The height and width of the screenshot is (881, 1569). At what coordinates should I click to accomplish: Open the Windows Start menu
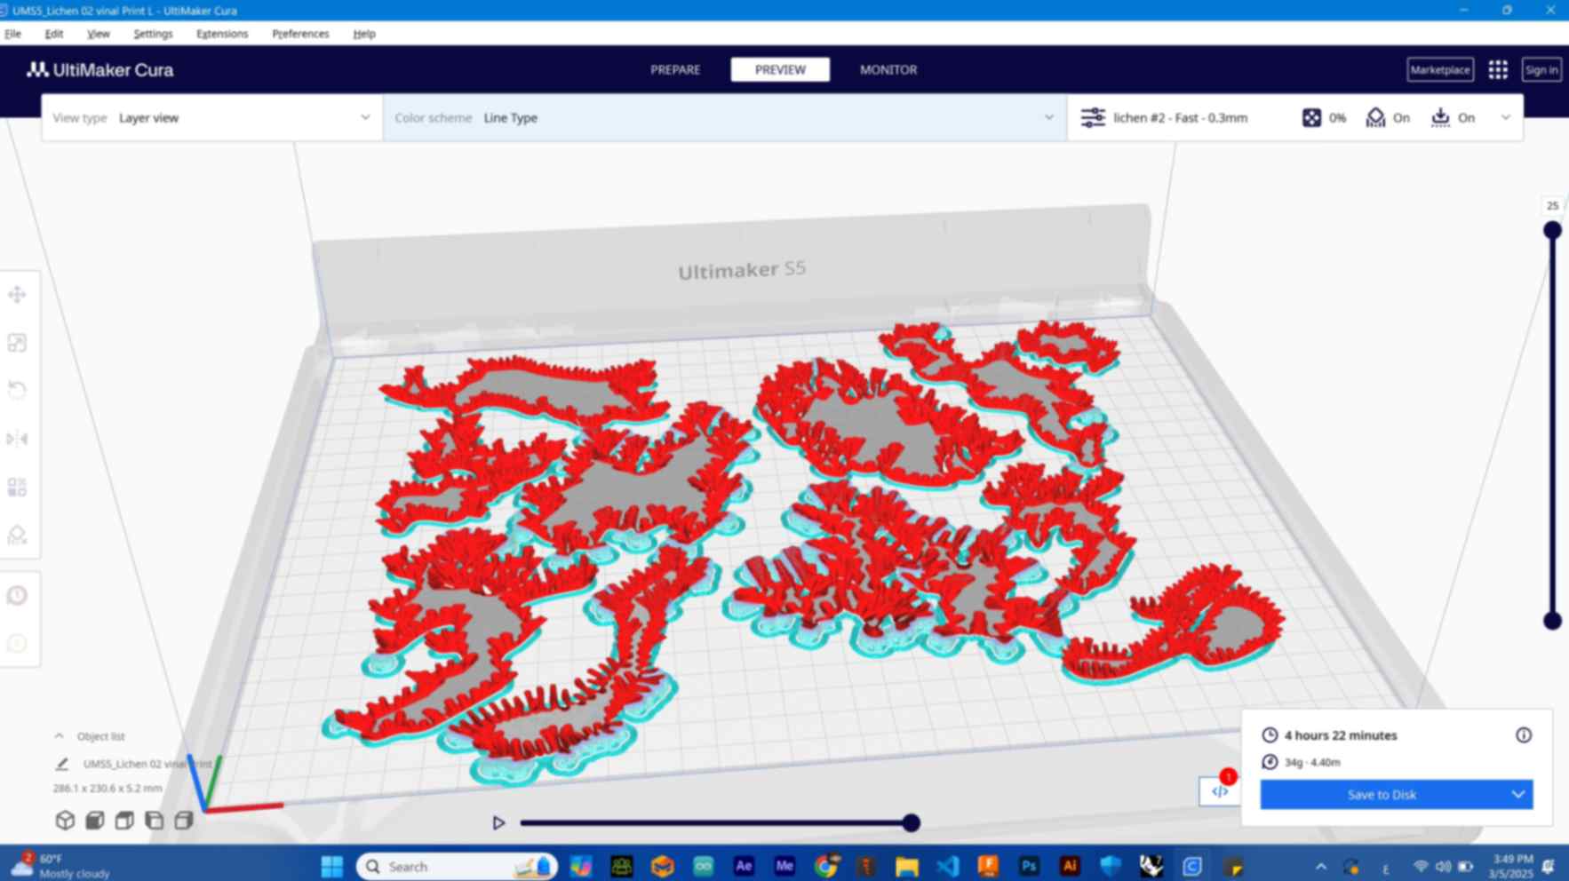click(332, 866)
